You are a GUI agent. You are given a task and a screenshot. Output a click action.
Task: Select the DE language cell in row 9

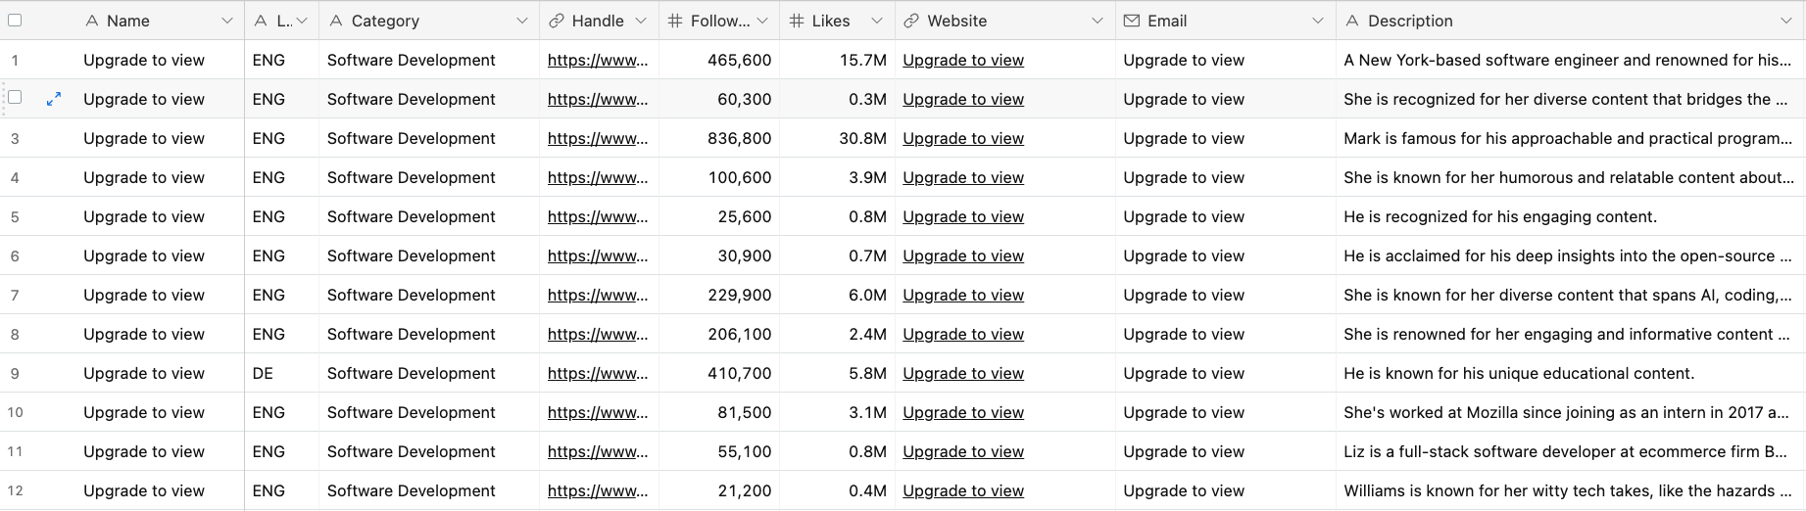click(x=281, y=373)
